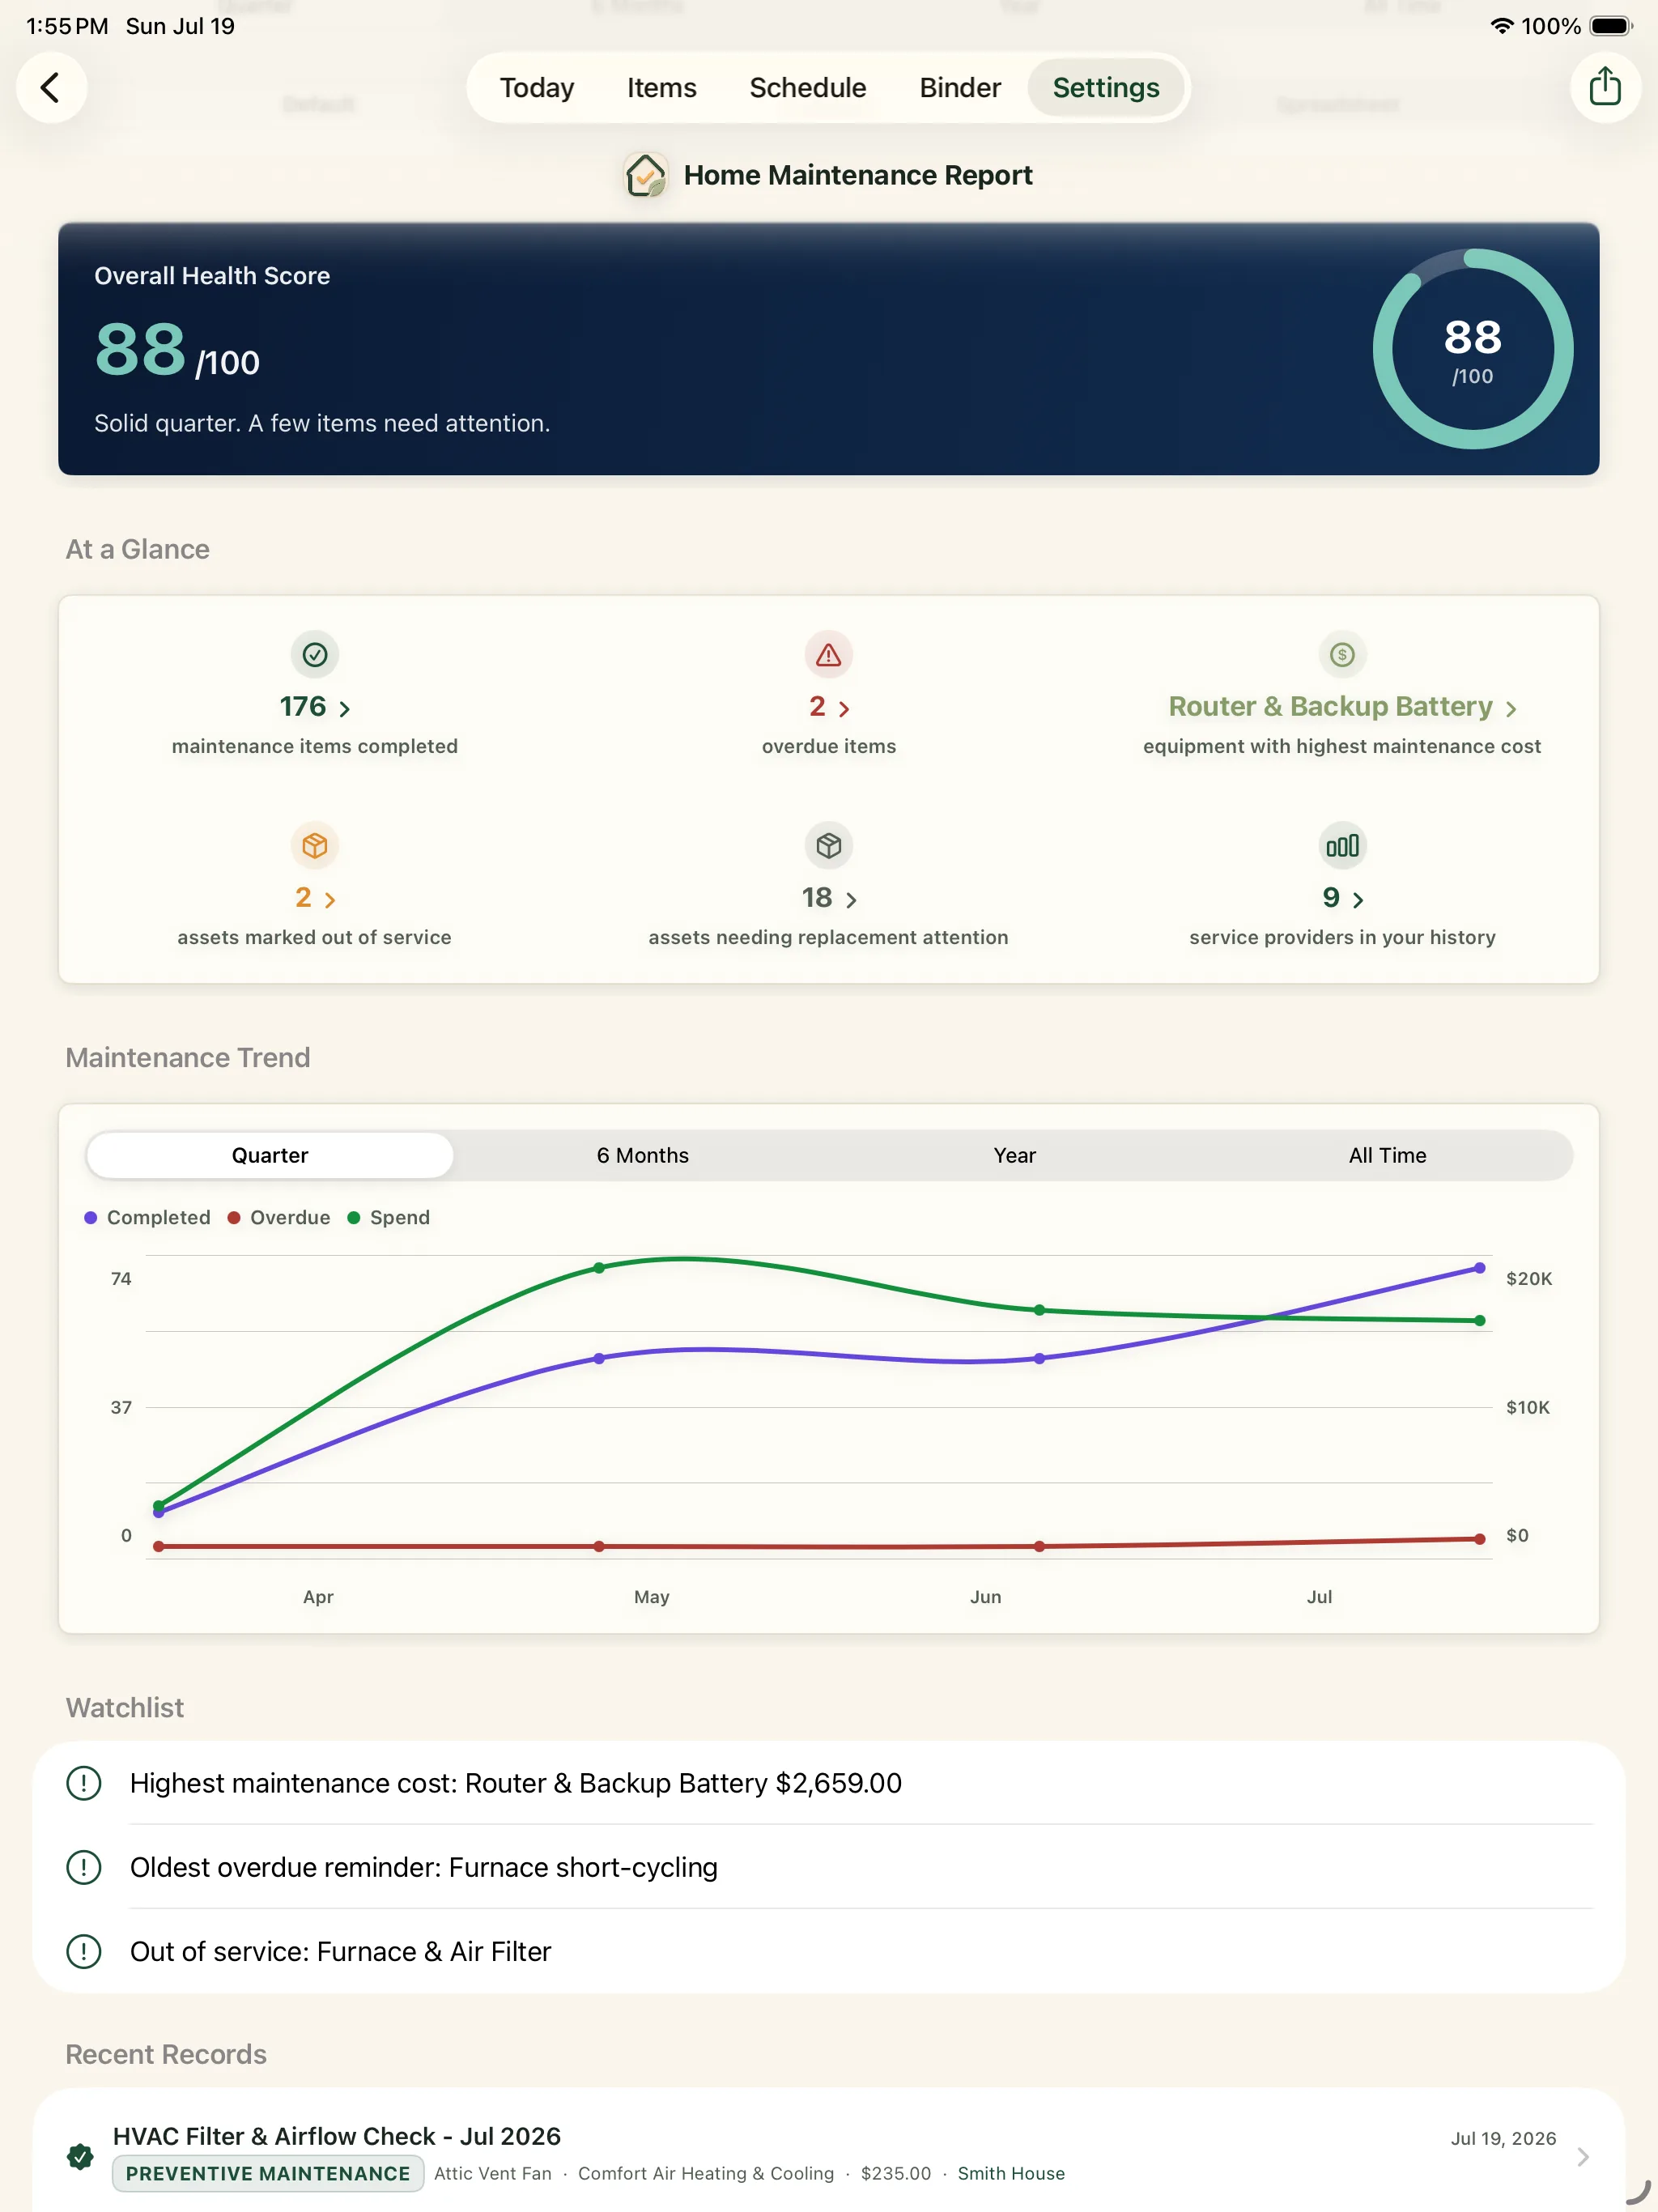This screenshot has width=1658, height=2212.
Task: Tap the bar chart service providers icon
Action: (x=1342, y=846)
